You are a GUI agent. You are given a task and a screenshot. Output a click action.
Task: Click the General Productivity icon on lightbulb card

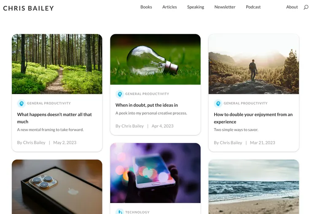tap(120, 94)
